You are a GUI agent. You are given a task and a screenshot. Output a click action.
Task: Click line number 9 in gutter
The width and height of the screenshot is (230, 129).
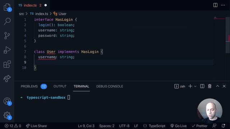25,62
